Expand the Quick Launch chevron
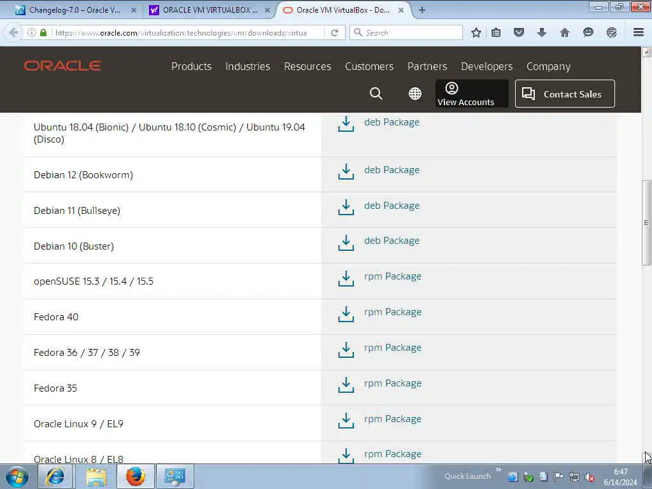Screen dimensions: 652x489 point(498,470)
